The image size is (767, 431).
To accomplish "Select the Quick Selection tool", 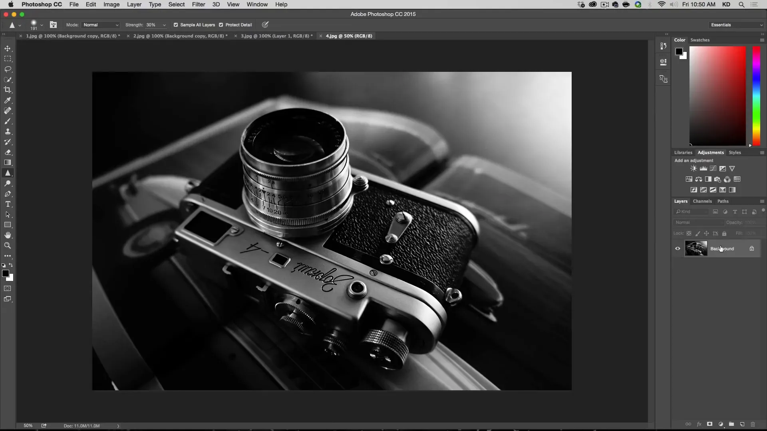I will point(8,79).
